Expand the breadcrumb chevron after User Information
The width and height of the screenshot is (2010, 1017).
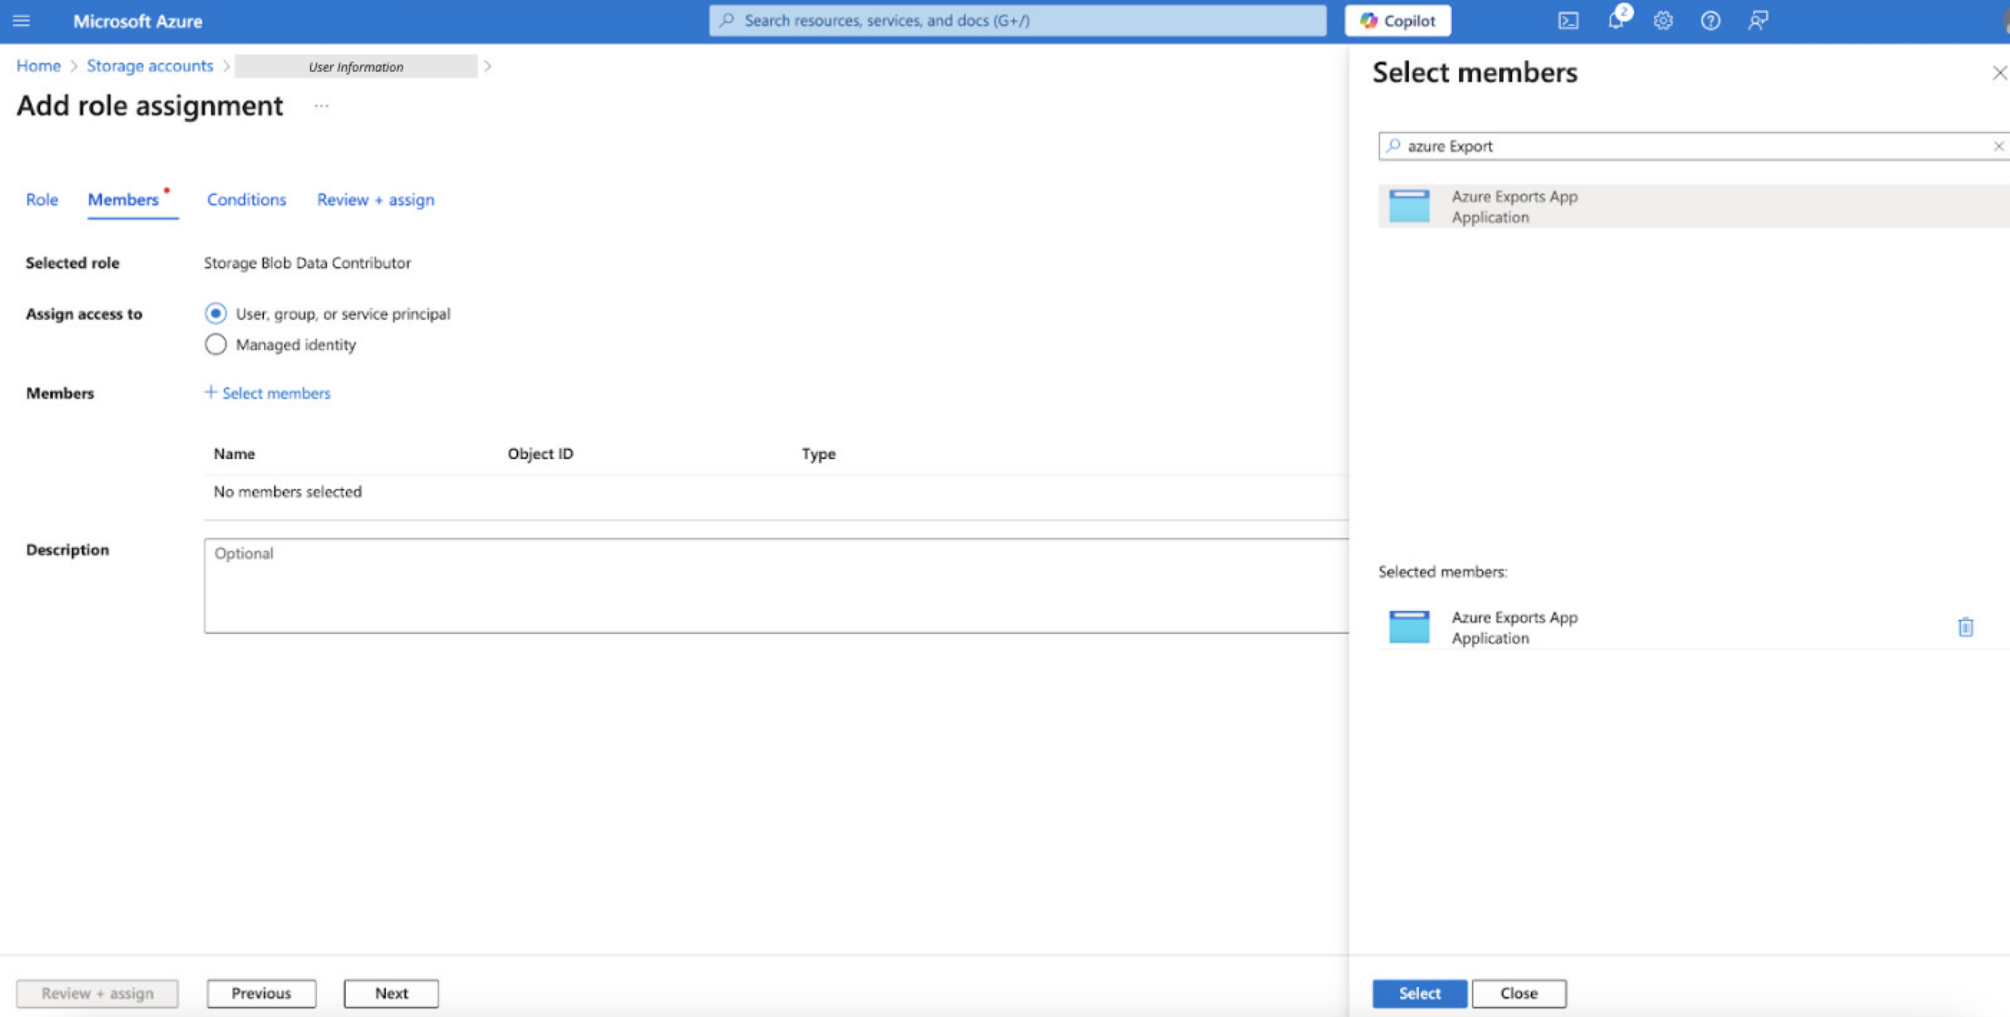(488, 66)
